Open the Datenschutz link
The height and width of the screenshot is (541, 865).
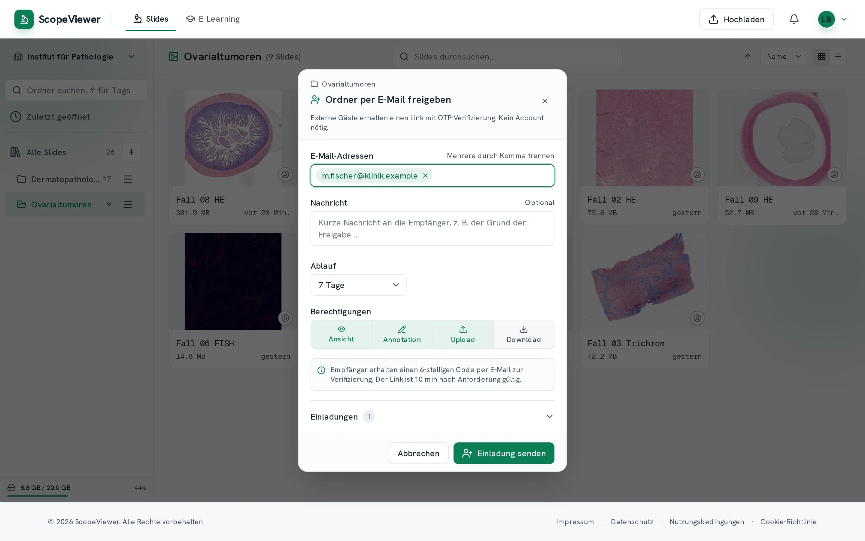(x=632, y=522)
